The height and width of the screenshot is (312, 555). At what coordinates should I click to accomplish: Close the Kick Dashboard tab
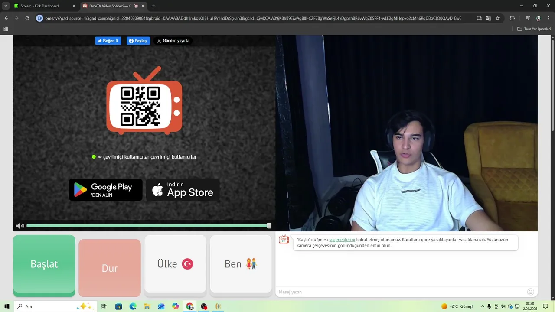[74, 6]
